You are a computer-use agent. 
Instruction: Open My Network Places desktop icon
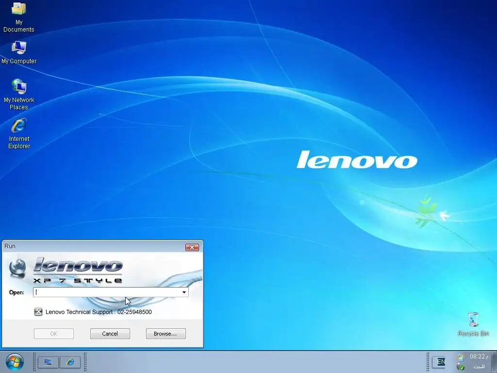click(19, 95)
